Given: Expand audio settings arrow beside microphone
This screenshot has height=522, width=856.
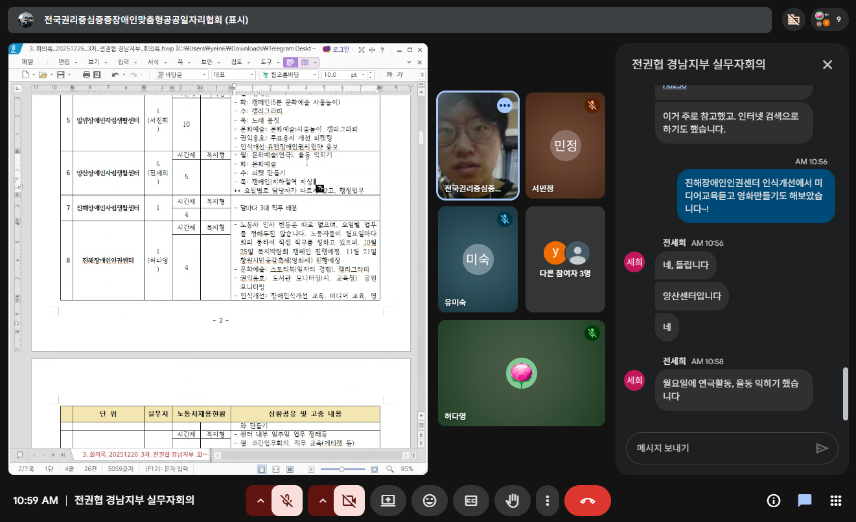Looking at the screenshot, I should tap(260, 501).
